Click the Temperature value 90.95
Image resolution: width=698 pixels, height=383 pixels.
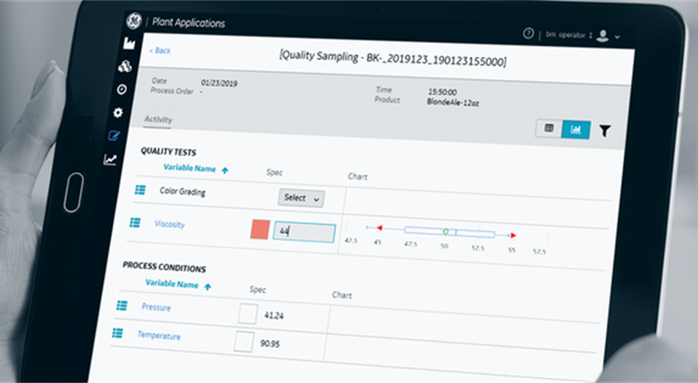[x=270, y=344]
